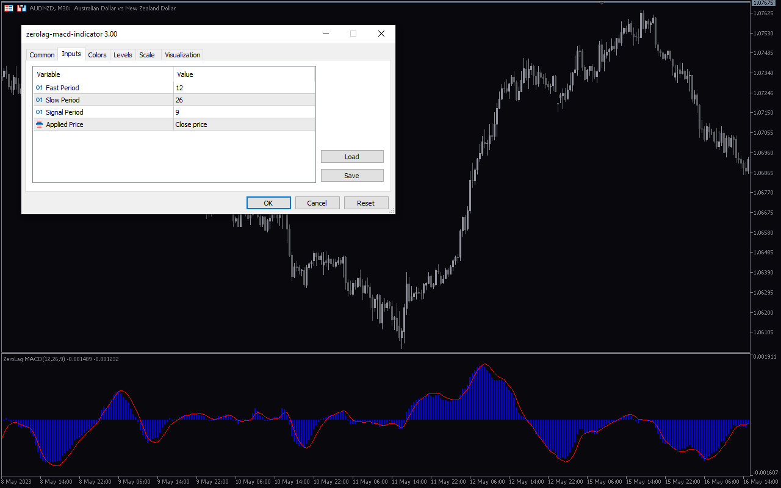Viewport: 781px width, 488px height.
Task: Click the candlestick chart type icon at top left
Action: pos(21,9)
